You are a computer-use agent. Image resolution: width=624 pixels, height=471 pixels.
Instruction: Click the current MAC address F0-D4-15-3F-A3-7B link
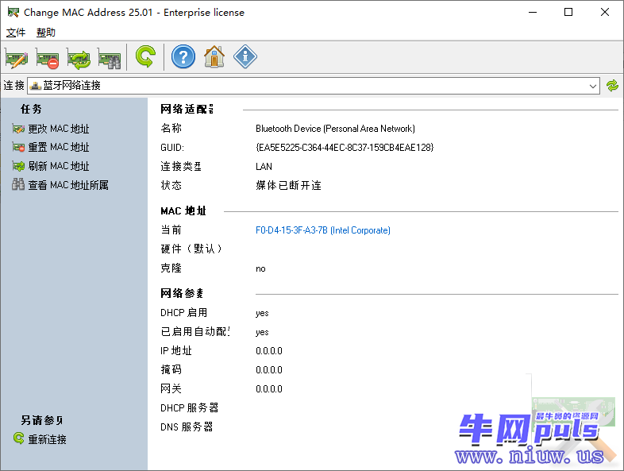click(323, 230)
